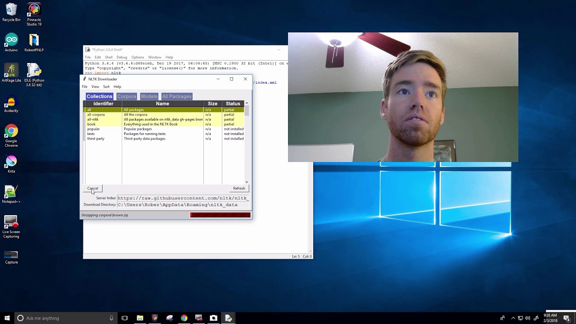Click the Python IDLE taskbar icon
The image size is (576, 324).
(x=228, y=318)
